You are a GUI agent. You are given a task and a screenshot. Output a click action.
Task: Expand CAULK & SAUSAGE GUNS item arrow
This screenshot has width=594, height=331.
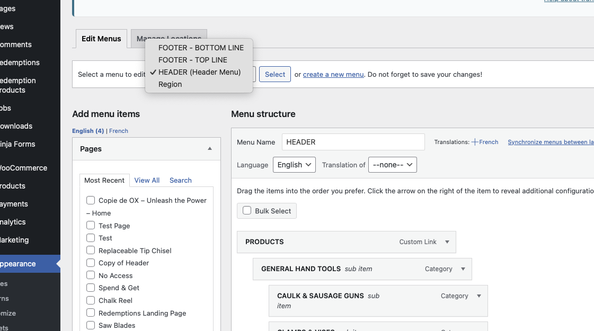[x=479, y=296]
